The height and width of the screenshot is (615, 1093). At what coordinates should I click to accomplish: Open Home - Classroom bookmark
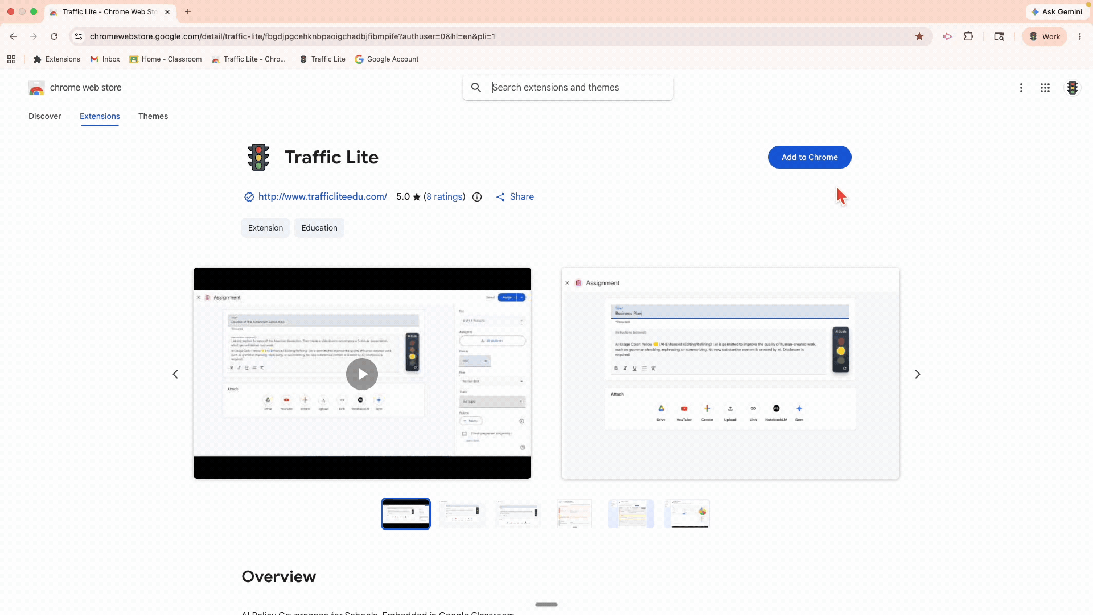click(x=166, y=59)
